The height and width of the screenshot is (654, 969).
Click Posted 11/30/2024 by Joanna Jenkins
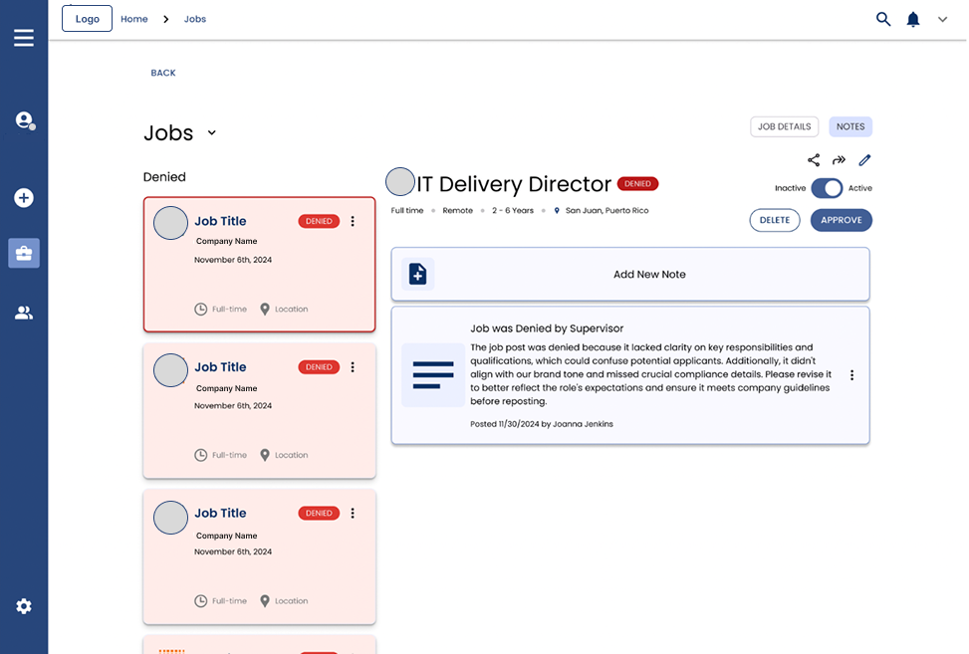click(x=542, y=424)
